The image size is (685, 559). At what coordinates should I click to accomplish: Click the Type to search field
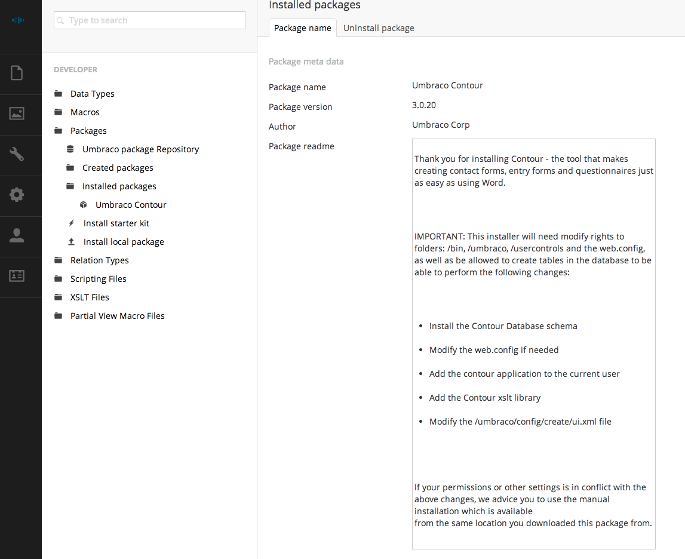(149, 20)
